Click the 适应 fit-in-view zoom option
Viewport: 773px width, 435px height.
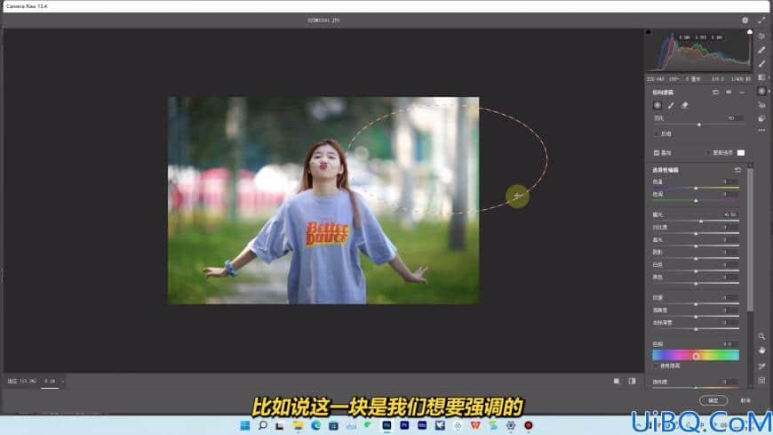[x=22, y=381]
